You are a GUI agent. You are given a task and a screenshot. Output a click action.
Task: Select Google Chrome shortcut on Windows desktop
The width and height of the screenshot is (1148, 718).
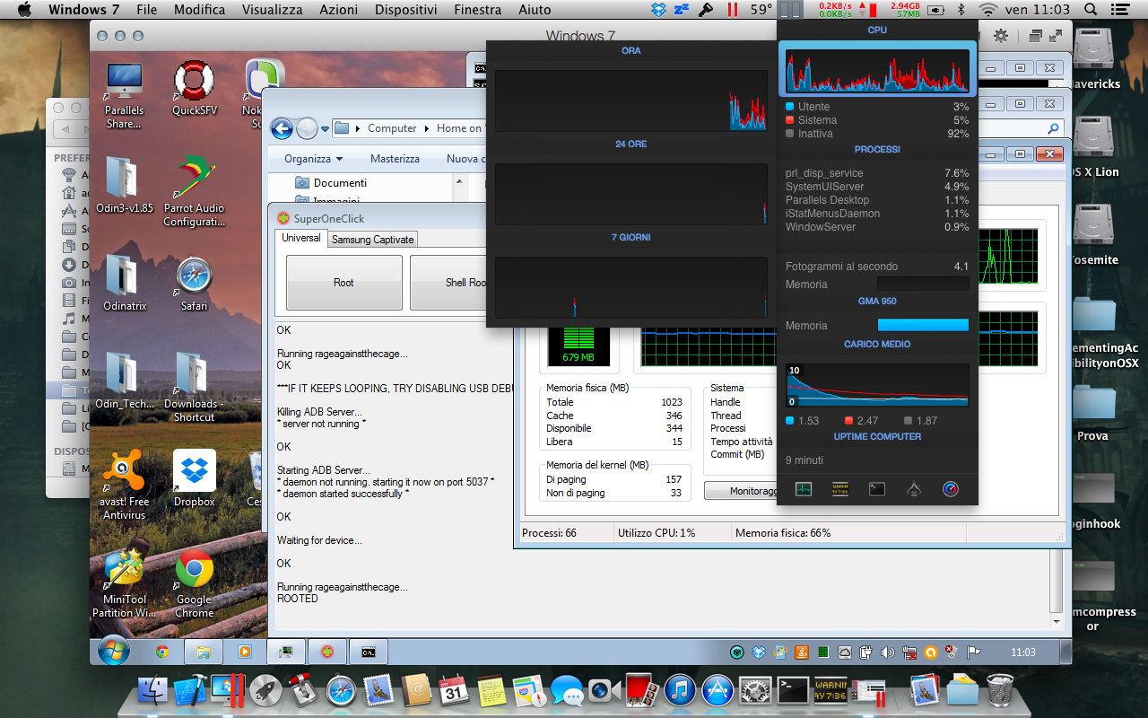[x=194, y=583]
